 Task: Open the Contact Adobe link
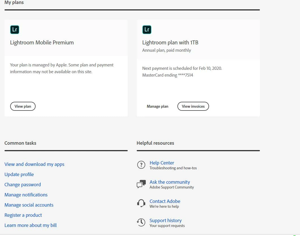pyautogui.click(x=165, y=201)
